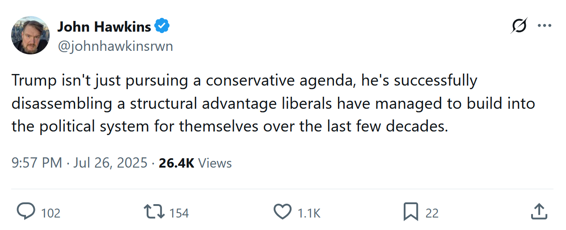Click the 22 bookmarks count
The image size is (566, 230).
[432, 213]
